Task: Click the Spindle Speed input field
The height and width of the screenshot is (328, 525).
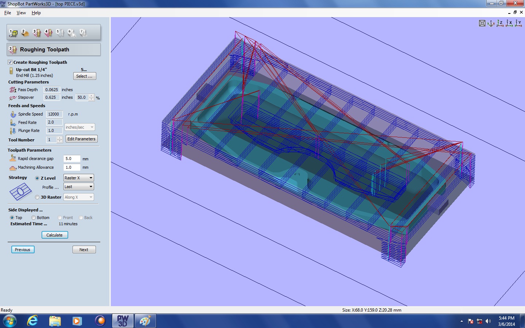Action: 54,114
